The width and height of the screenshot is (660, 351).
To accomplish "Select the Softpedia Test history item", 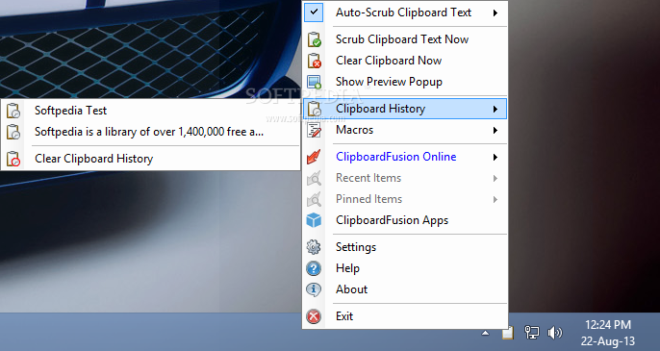I will coord(71,111).
